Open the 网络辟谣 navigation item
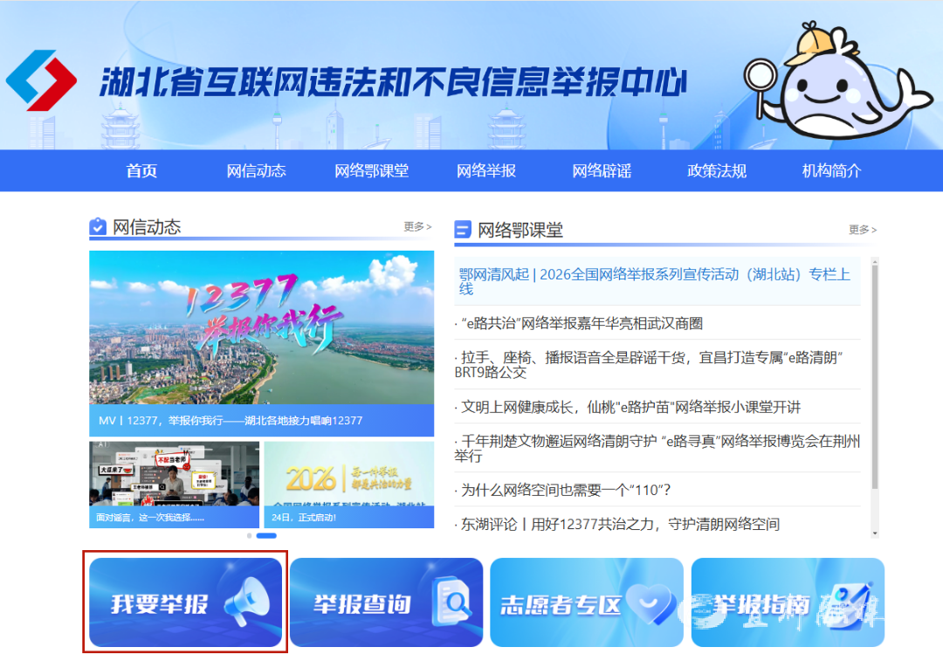 click(x=602, y=171)
